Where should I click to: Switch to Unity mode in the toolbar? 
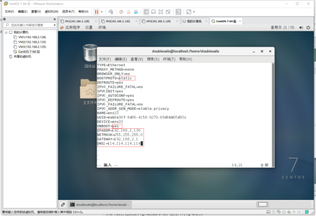(x=168, y=12)
